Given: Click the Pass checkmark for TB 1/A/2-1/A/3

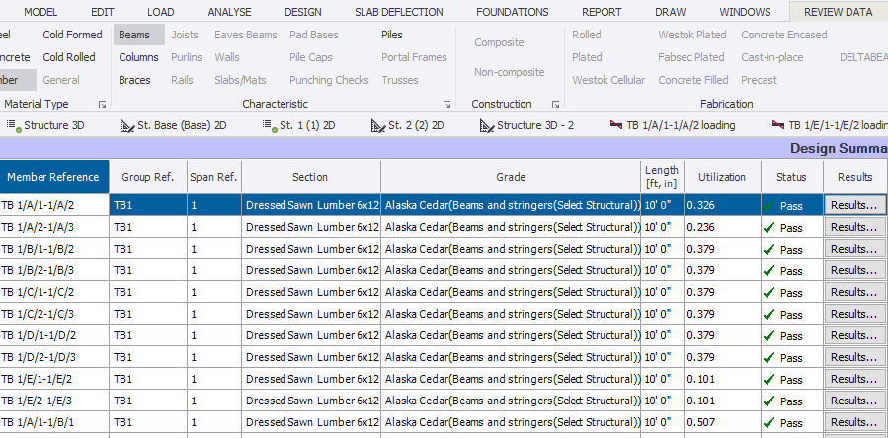Looking at the screenshot, I should pyautogui.click(x=767, y=227).
